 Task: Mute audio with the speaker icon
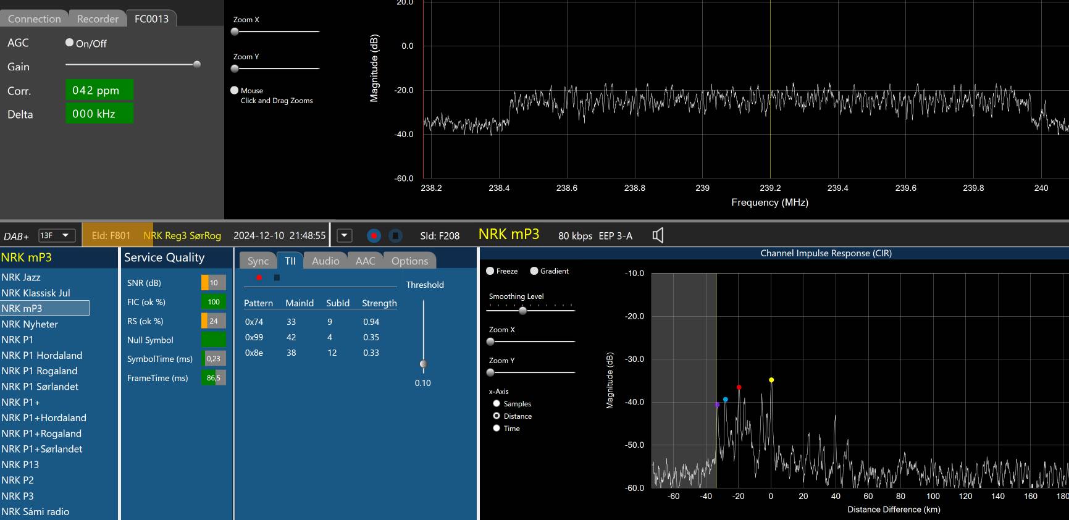tap(658, 235)
